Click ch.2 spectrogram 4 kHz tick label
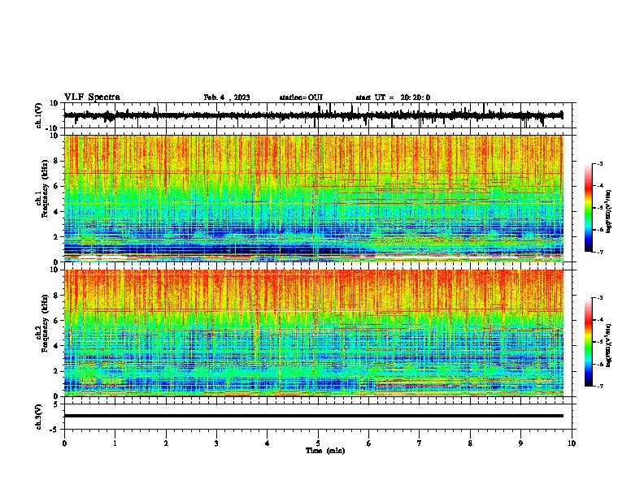644x497 pixels. click(x=57, y=346)
